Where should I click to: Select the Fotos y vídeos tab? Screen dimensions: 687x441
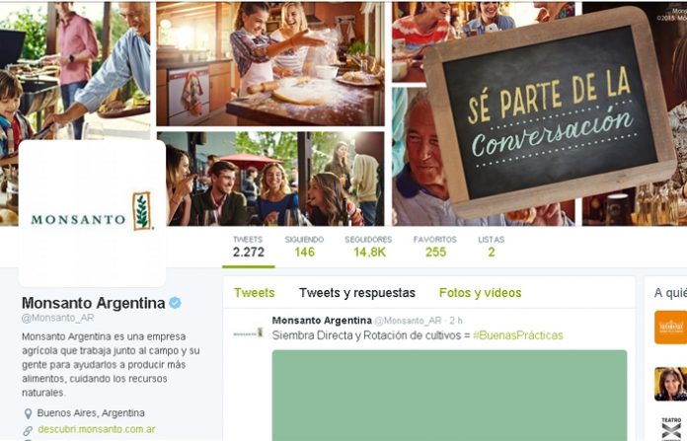[x=480, y=293]
